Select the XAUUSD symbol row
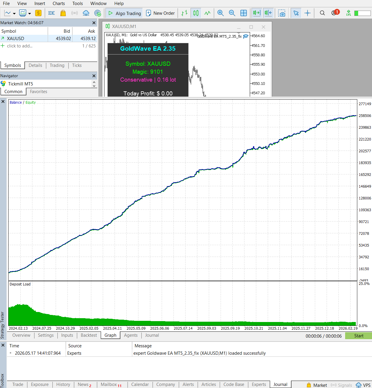Screen dimensions: 372x388 point(49,38)
